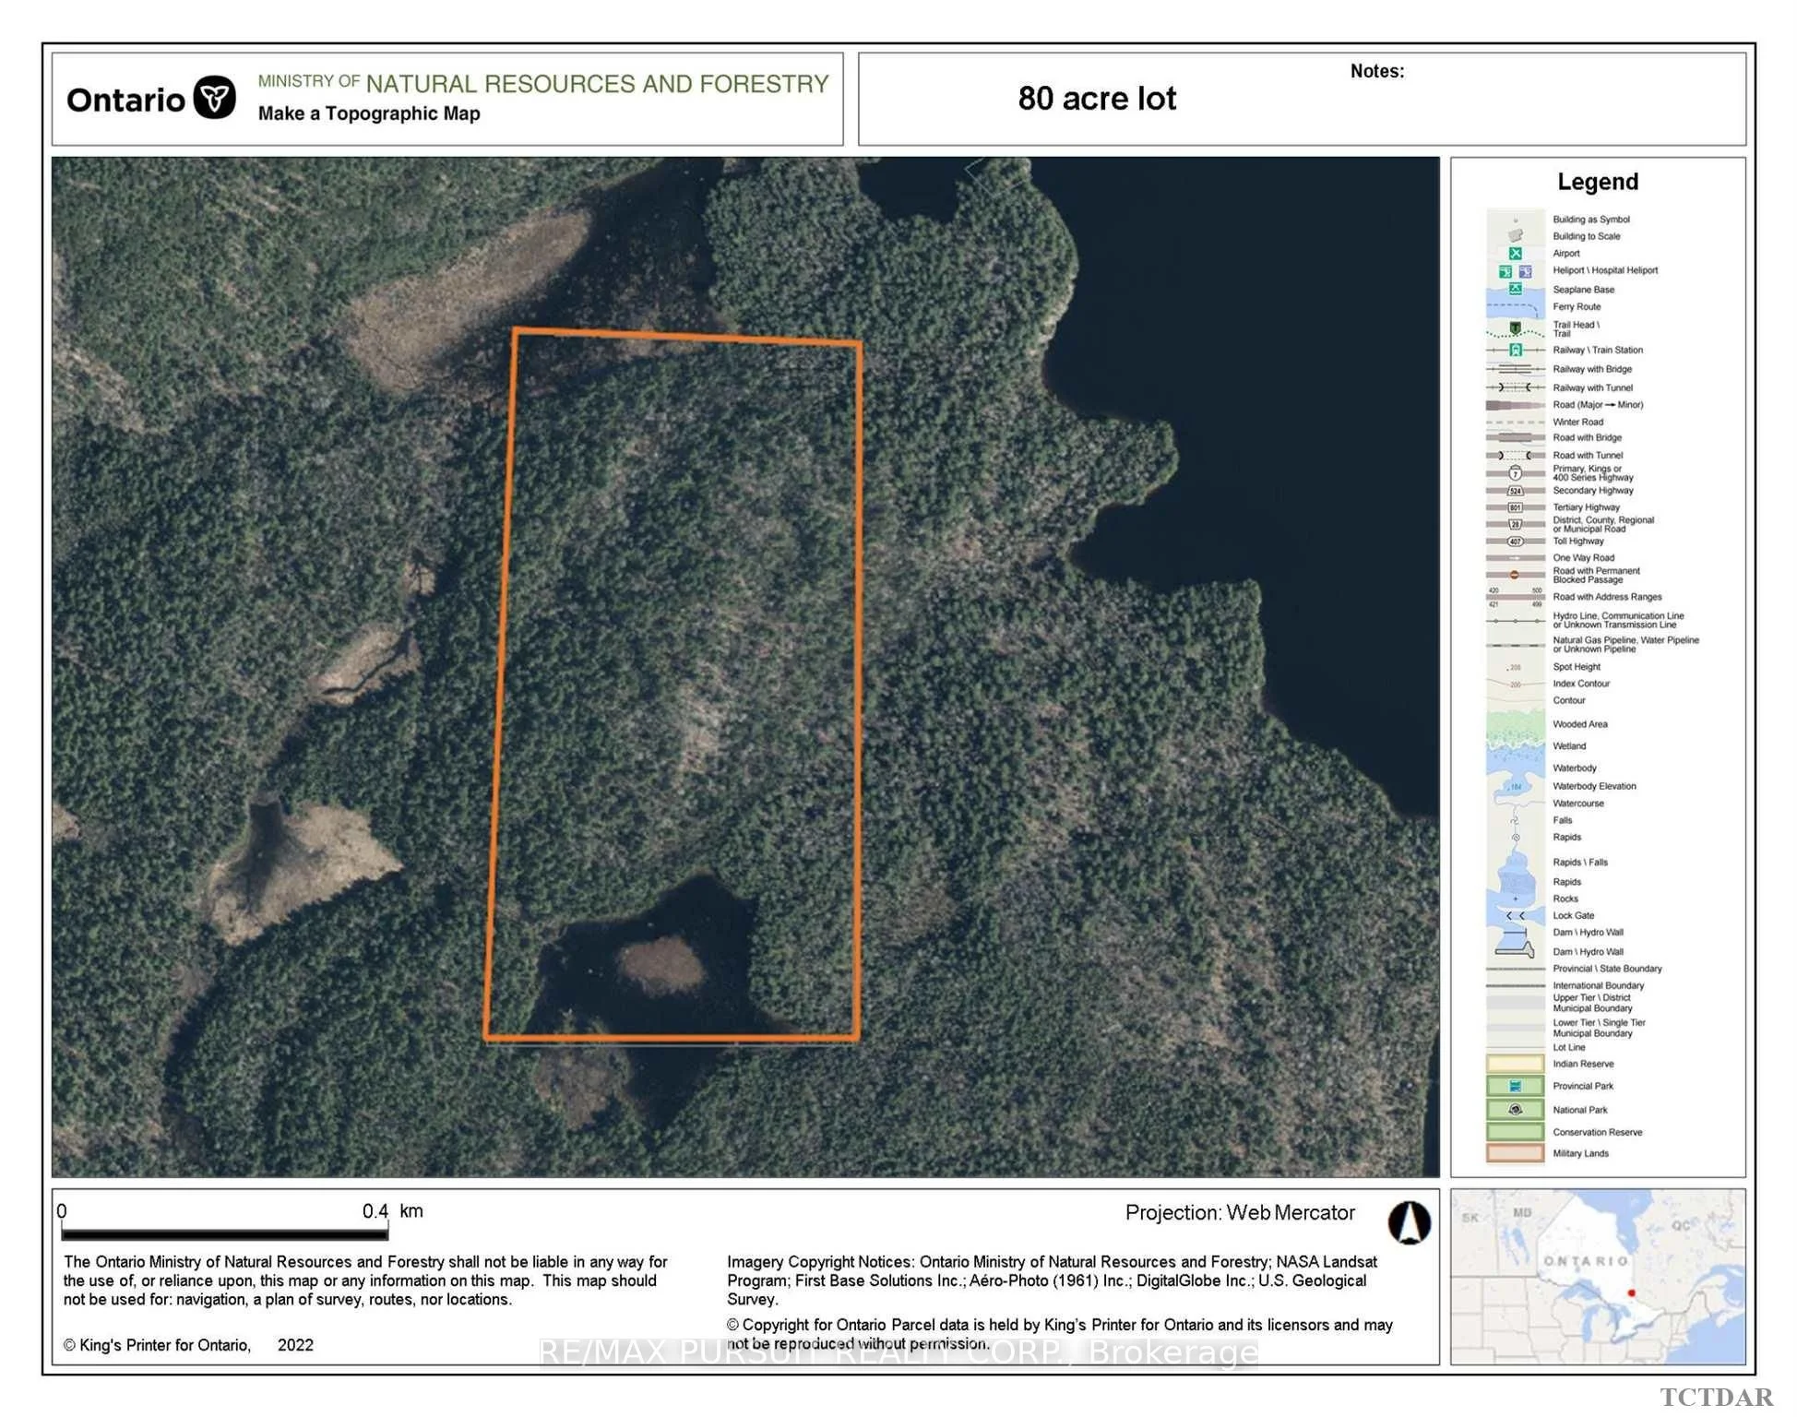Click the Winter Road dashed symbol

click(1515, 422)
